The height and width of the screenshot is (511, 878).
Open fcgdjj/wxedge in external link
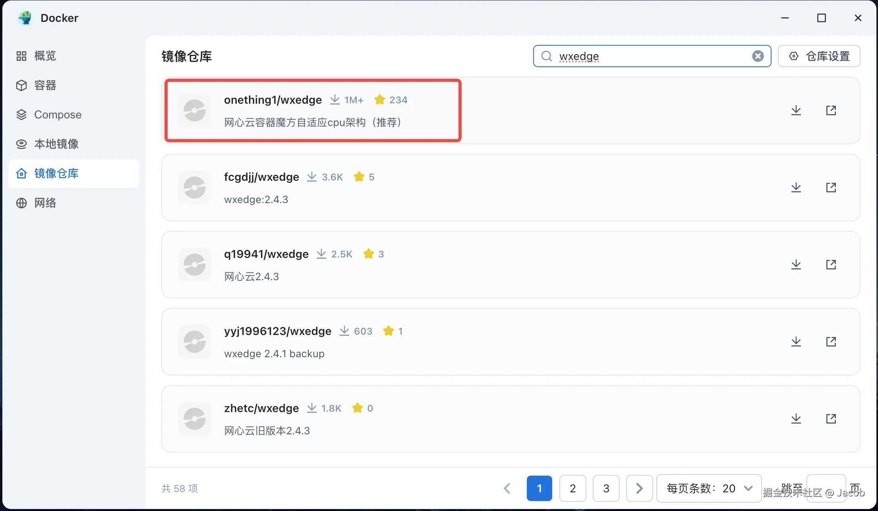(x=831, y=188)
